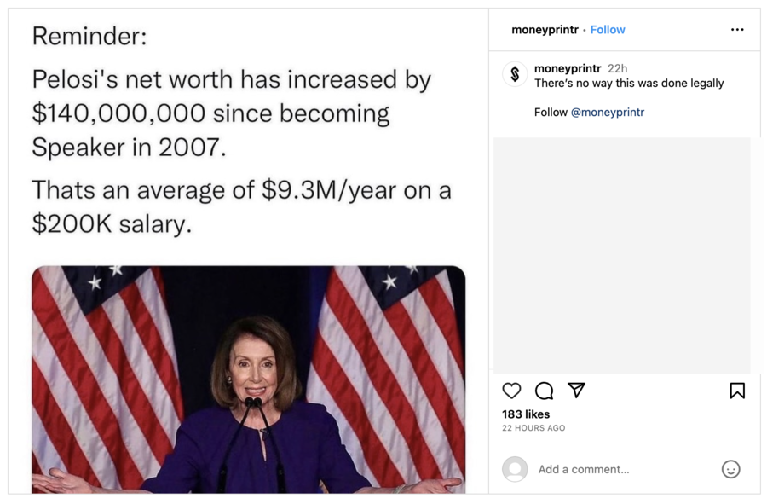The image size is (767, 504).
Task: Click the podium photo with flags
Action: (249, 379)
